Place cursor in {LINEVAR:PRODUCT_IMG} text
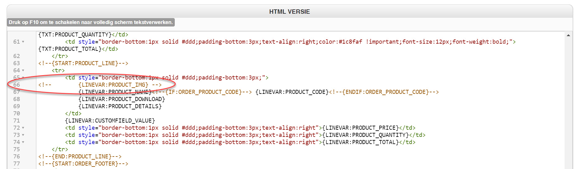577x169 pixels. click(113, 85)
